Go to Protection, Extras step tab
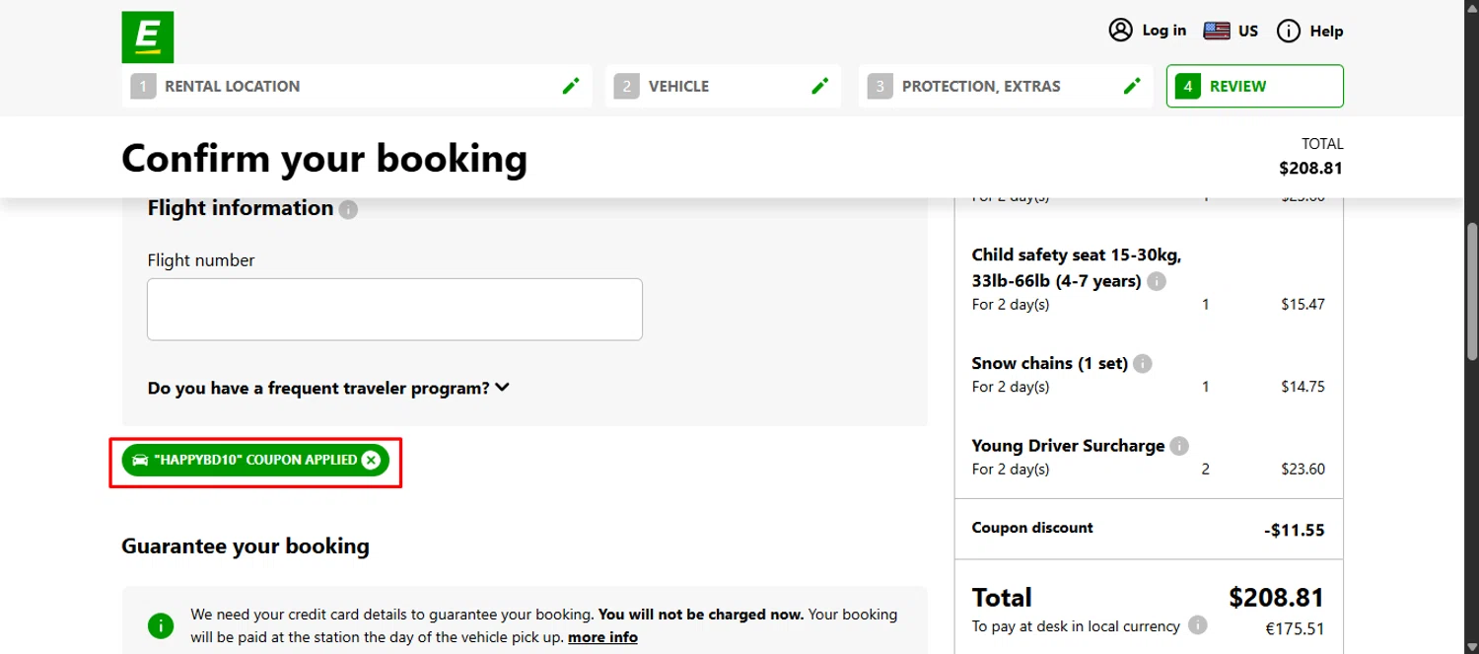 tap(1005, 86)
